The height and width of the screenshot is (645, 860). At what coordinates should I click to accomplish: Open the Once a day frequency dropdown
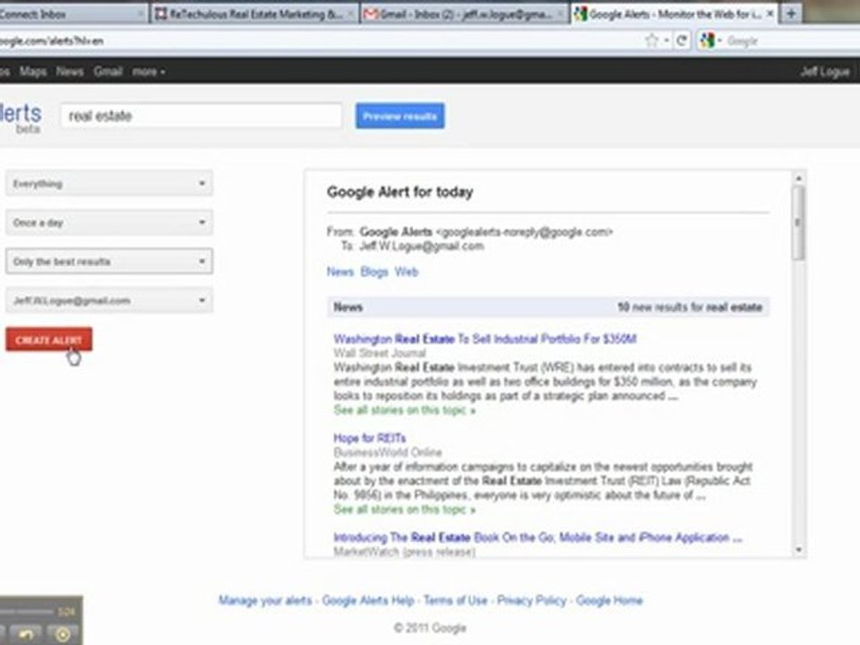click(109, 222)
